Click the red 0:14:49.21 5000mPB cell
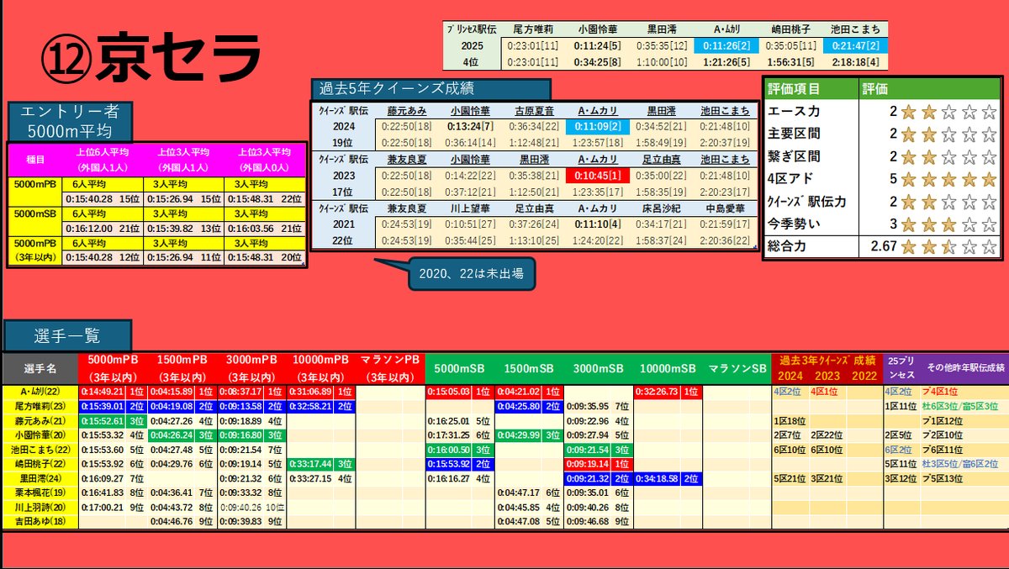 pos(103,392)
